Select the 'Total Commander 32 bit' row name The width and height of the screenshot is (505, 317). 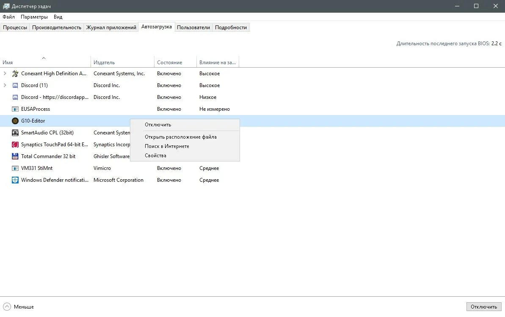48,156
